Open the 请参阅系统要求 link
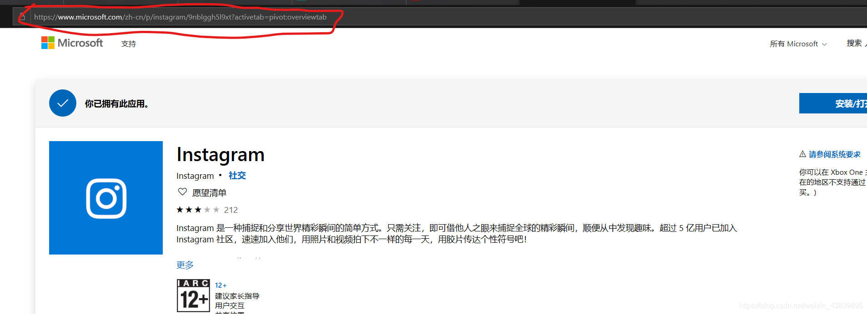The width and height of the screenshot is (867, 314). (x=834, y=155)
